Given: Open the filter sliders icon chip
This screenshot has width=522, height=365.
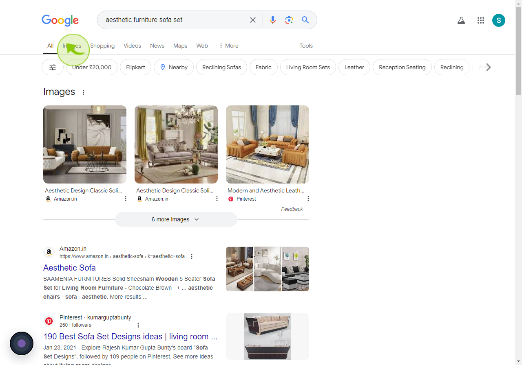Looking at the screenshot, I should pyautogui.click(x=53, y=67).
